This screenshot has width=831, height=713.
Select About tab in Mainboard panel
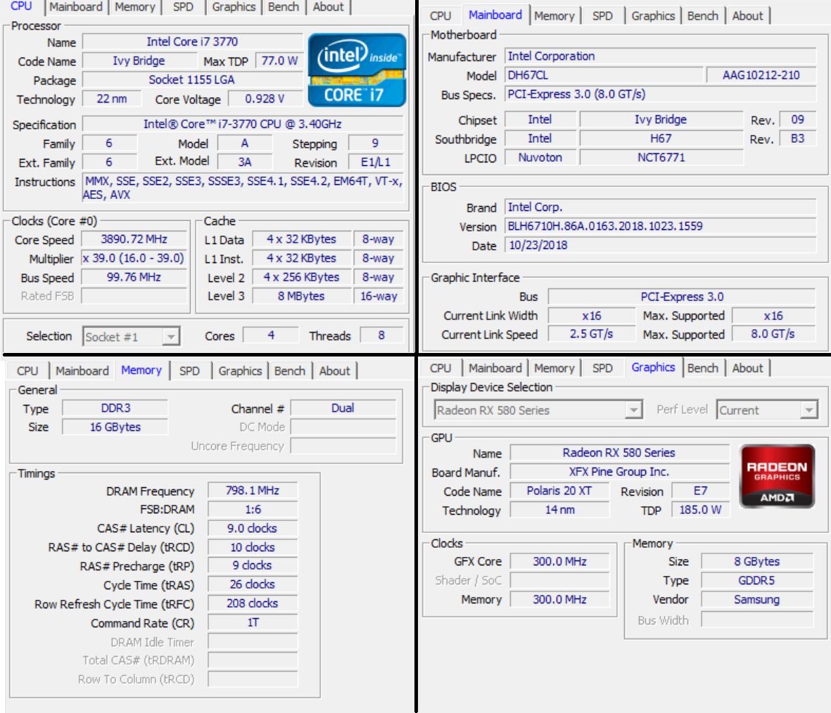pyautogui.click(x=747, y=16)
